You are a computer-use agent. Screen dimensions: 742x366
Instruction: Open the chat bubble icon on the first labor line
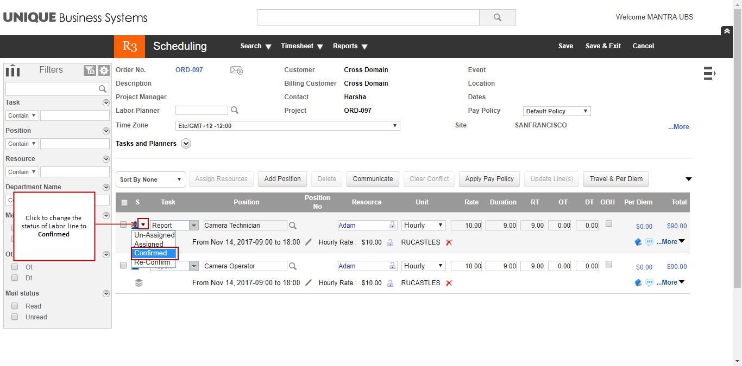pos(649,242)
